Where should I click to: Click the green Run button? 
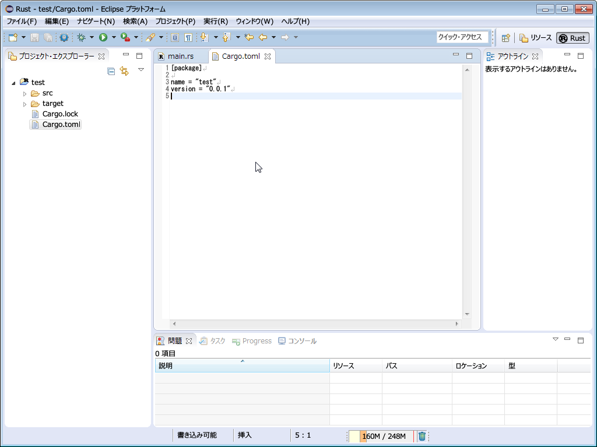(x=103, y=37)
